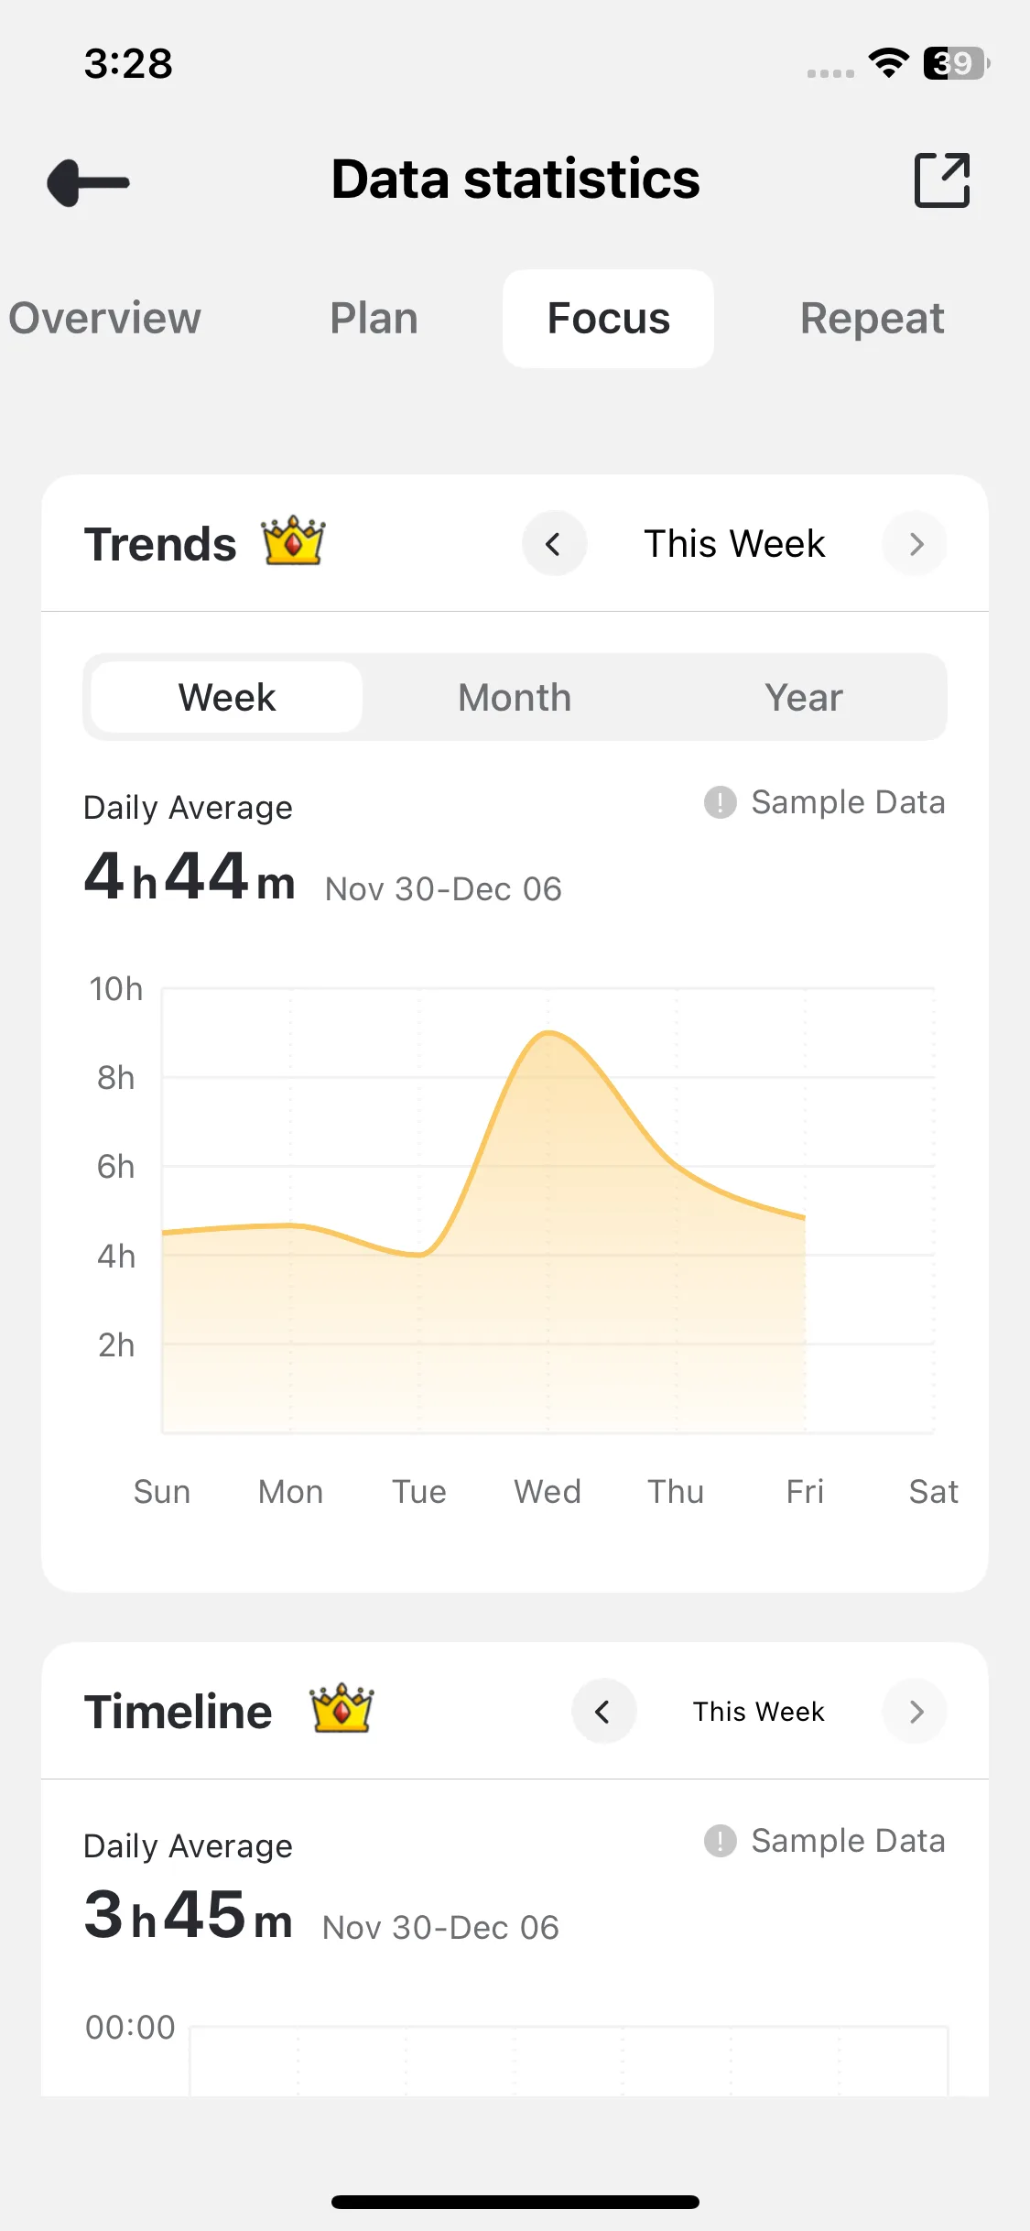Tap the Trends Sample Data info icon

pyautogui.click(x=721, y=802)
